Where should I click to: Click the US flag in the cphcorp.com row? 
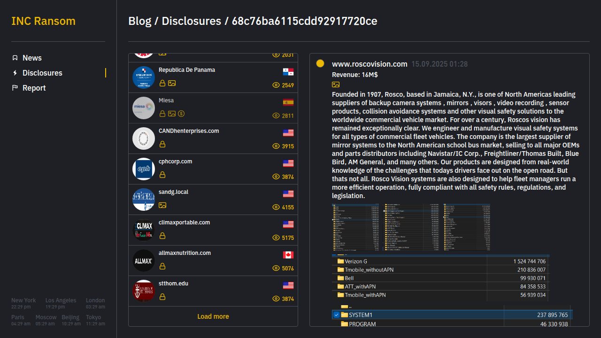click(288, 163)
